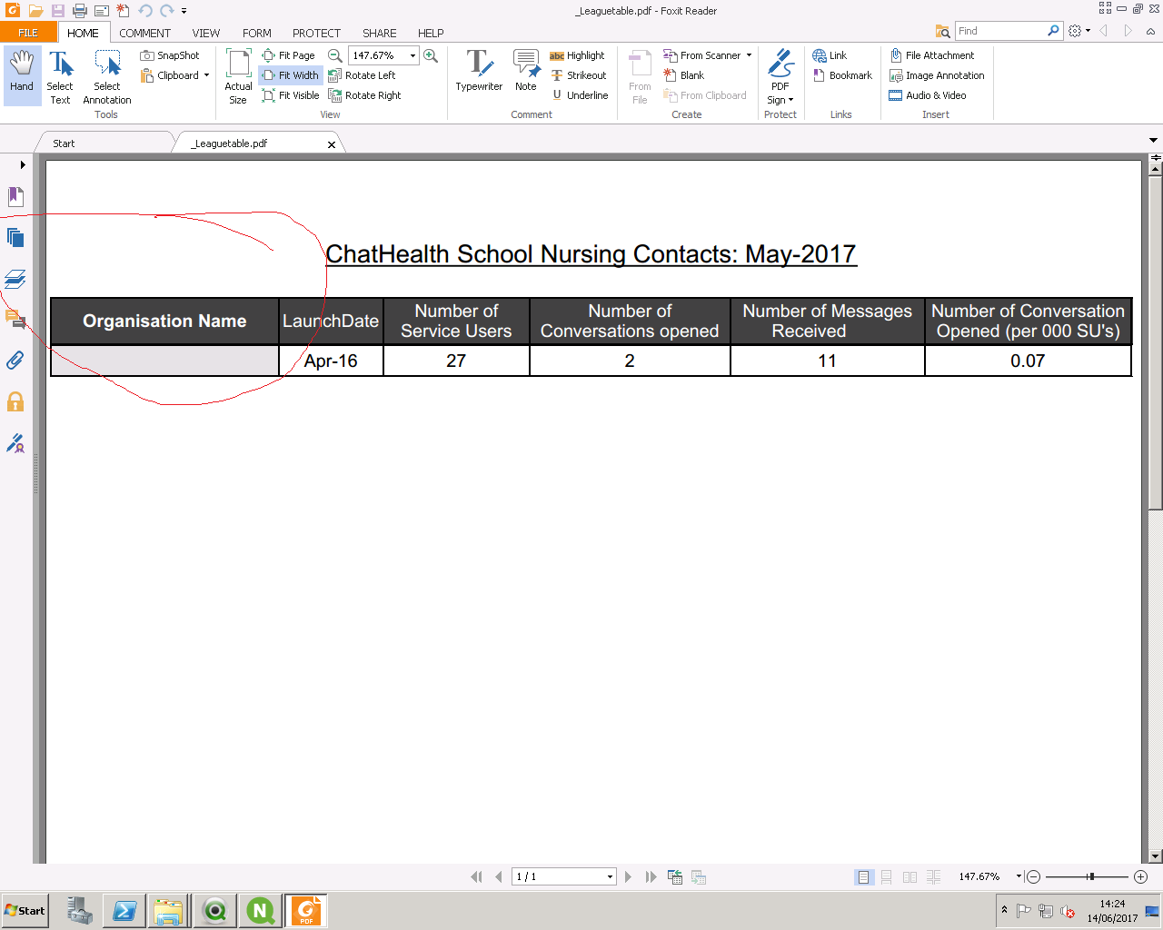The height and width of the screenshot is (930, 1163).
Task: Insert an Image Annotation
Action: pyautogui.click(x=937, y=75)
